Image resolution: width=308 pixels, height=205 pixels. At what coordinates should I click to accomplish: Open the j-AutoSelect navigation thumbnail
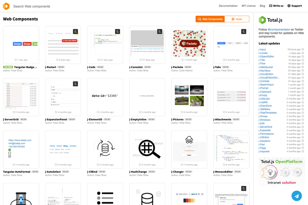click(x=63, y=149)
